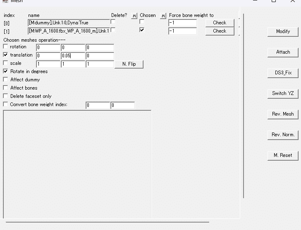Click the second scale value field

(x=73, y=64)
